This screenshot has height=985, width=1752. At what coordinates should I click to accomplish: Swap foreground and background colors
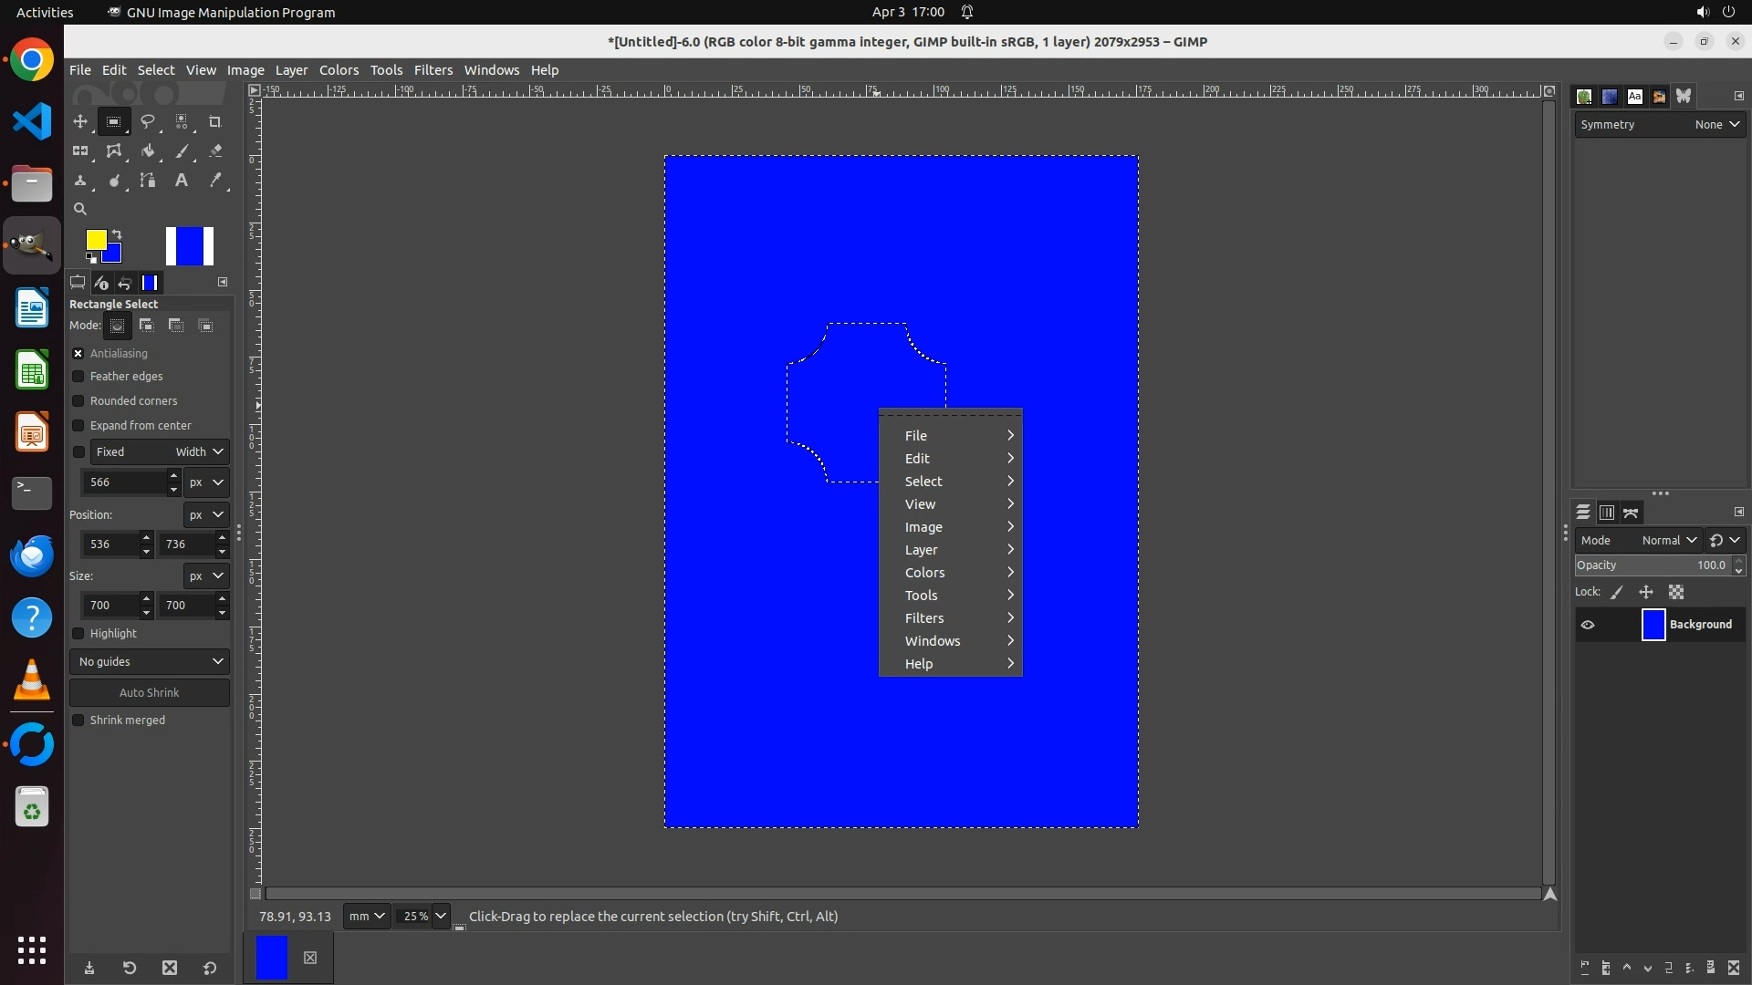[x=117, y=234]
